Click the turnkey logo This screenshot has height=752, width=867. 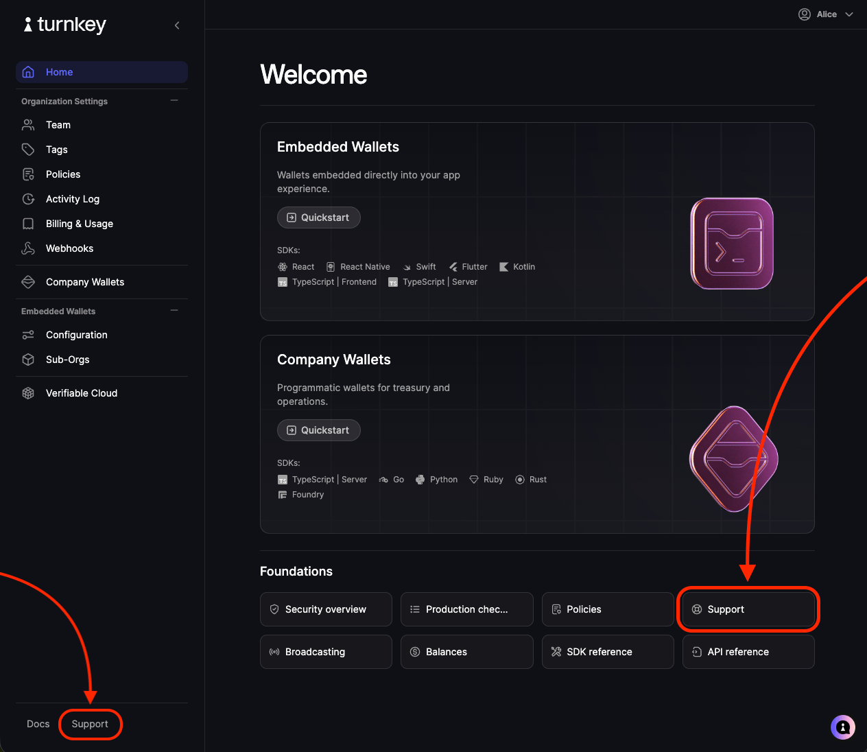64,25
